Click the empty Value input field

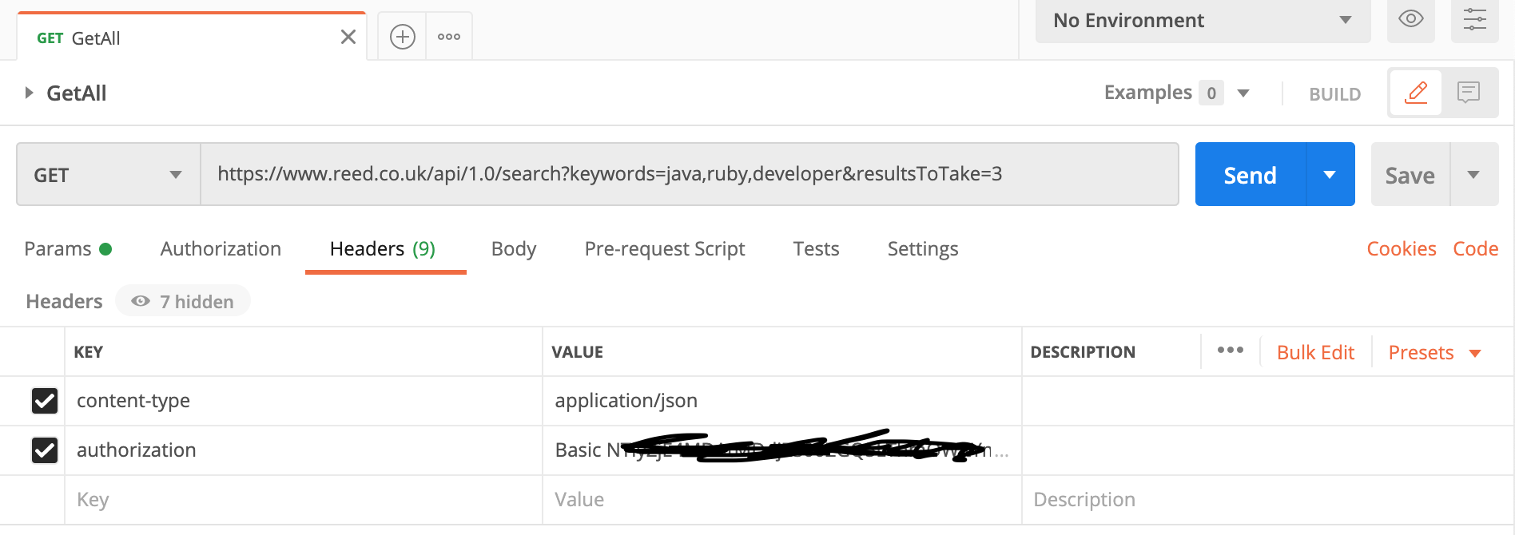782,500
